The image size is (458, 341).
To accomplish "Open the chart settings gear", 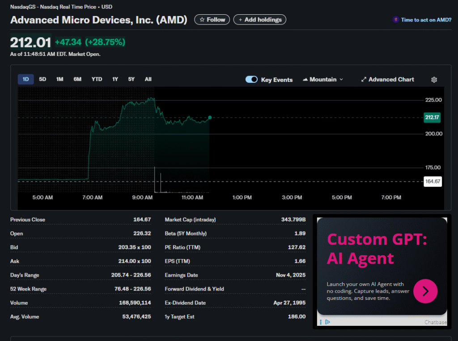I will [x=434, y=80].
